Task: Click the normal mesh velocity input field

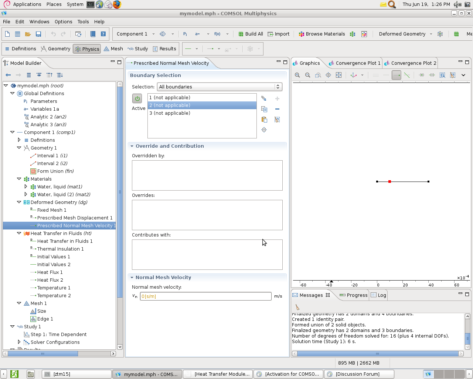Action: [x=206, y=296]
